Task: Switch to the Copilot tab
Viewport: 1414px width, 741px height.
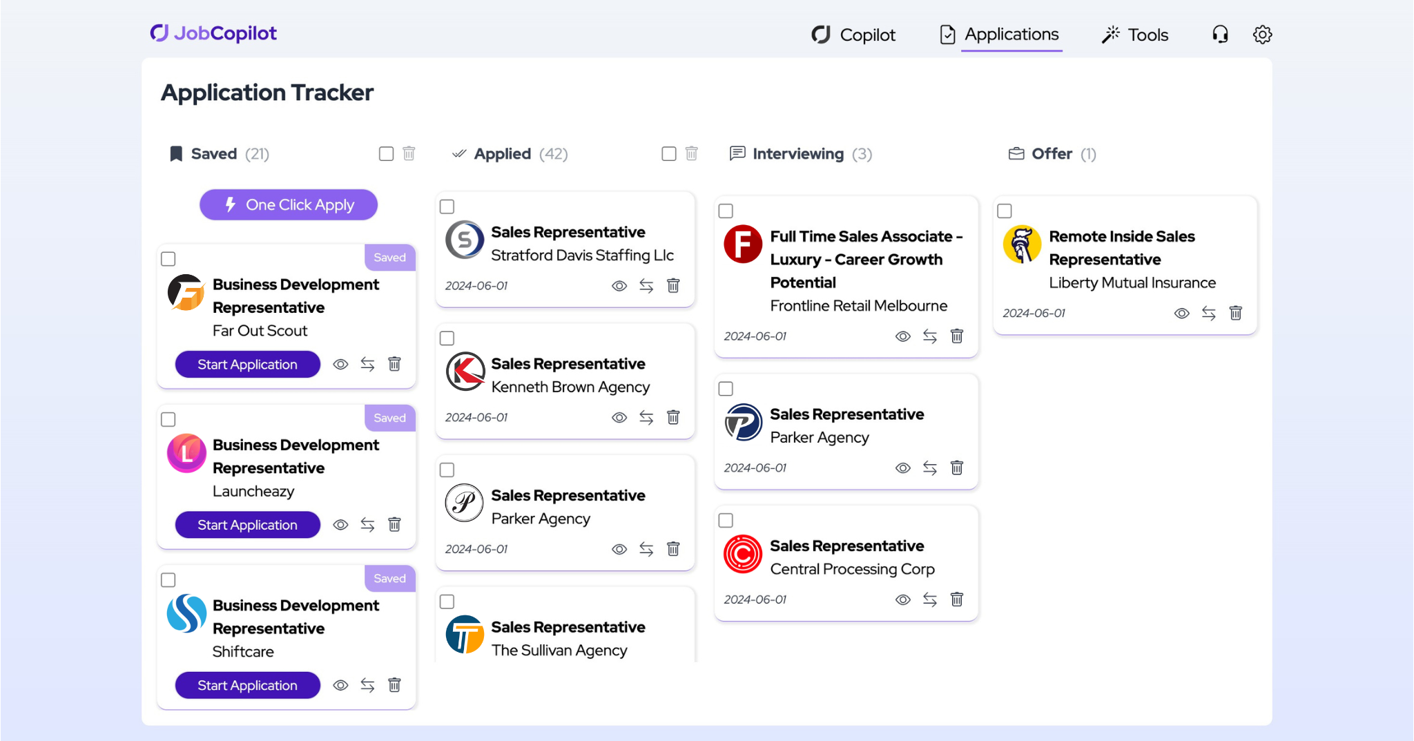Action: coord(854,34)
